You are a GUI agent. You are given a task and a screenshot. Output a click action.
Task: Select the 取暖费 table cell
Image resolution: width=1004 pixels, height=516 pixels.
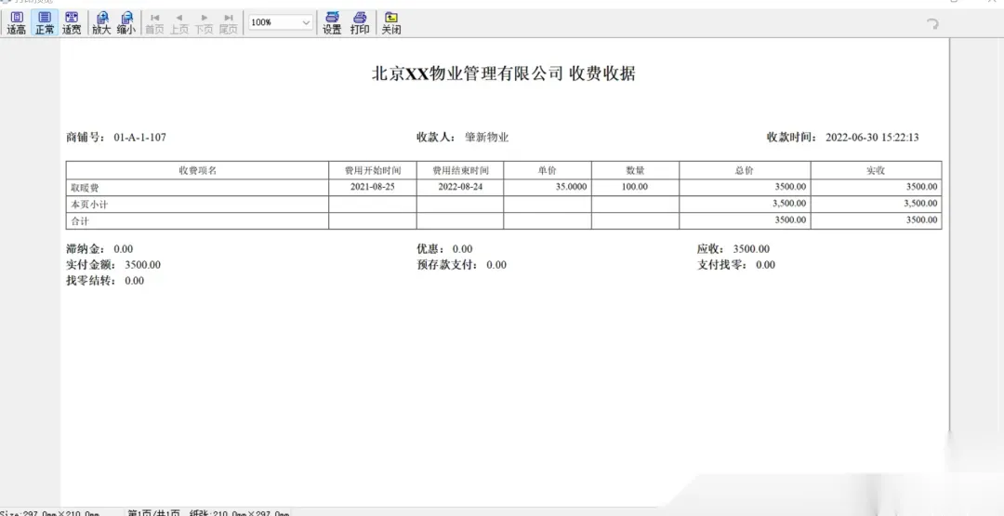[x=85, y=187]
